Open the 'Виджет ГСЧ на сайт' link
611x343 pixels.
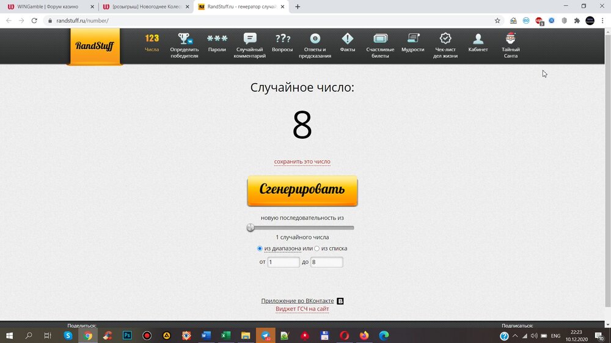[x=302, y=309]
